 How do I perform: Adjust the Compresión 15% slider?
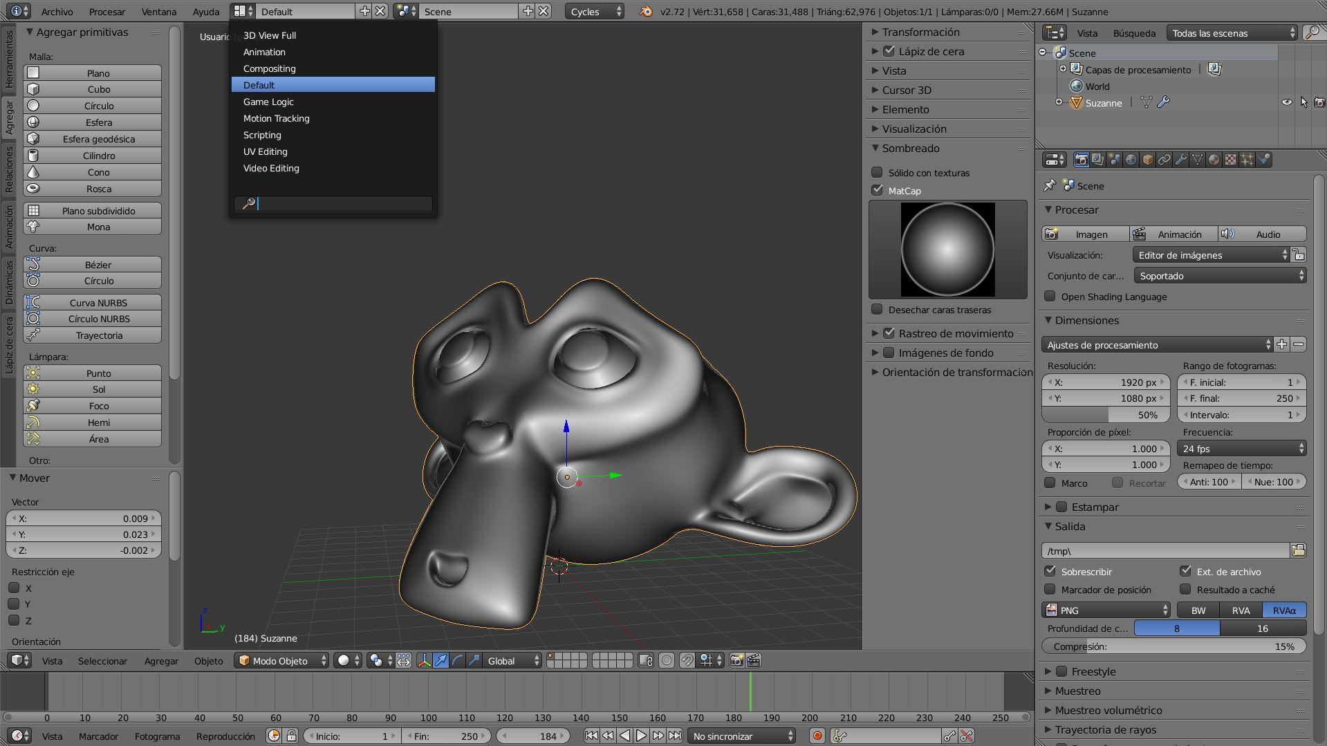(1173, 646)
